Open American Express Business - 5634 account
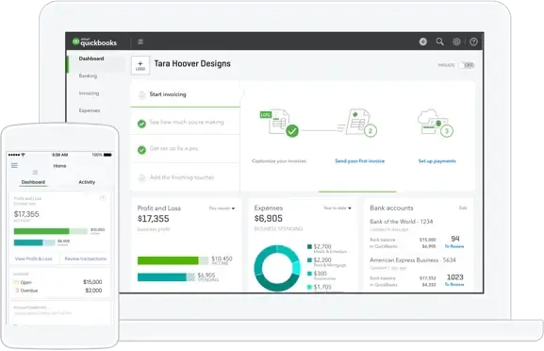The height and width of the screenshot is (351, 544). (x=413, y=260)
